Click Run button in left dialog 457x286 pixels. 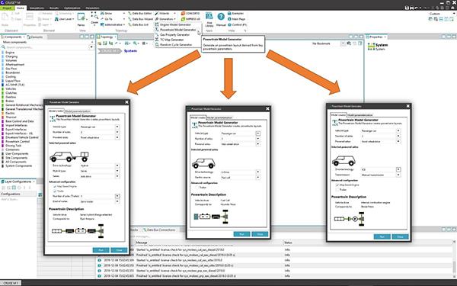pos(101,250)
